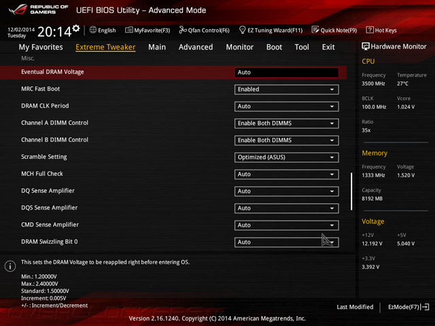
Task: Click the settings gear next to the clock
Action: click(x=76, y=29)
